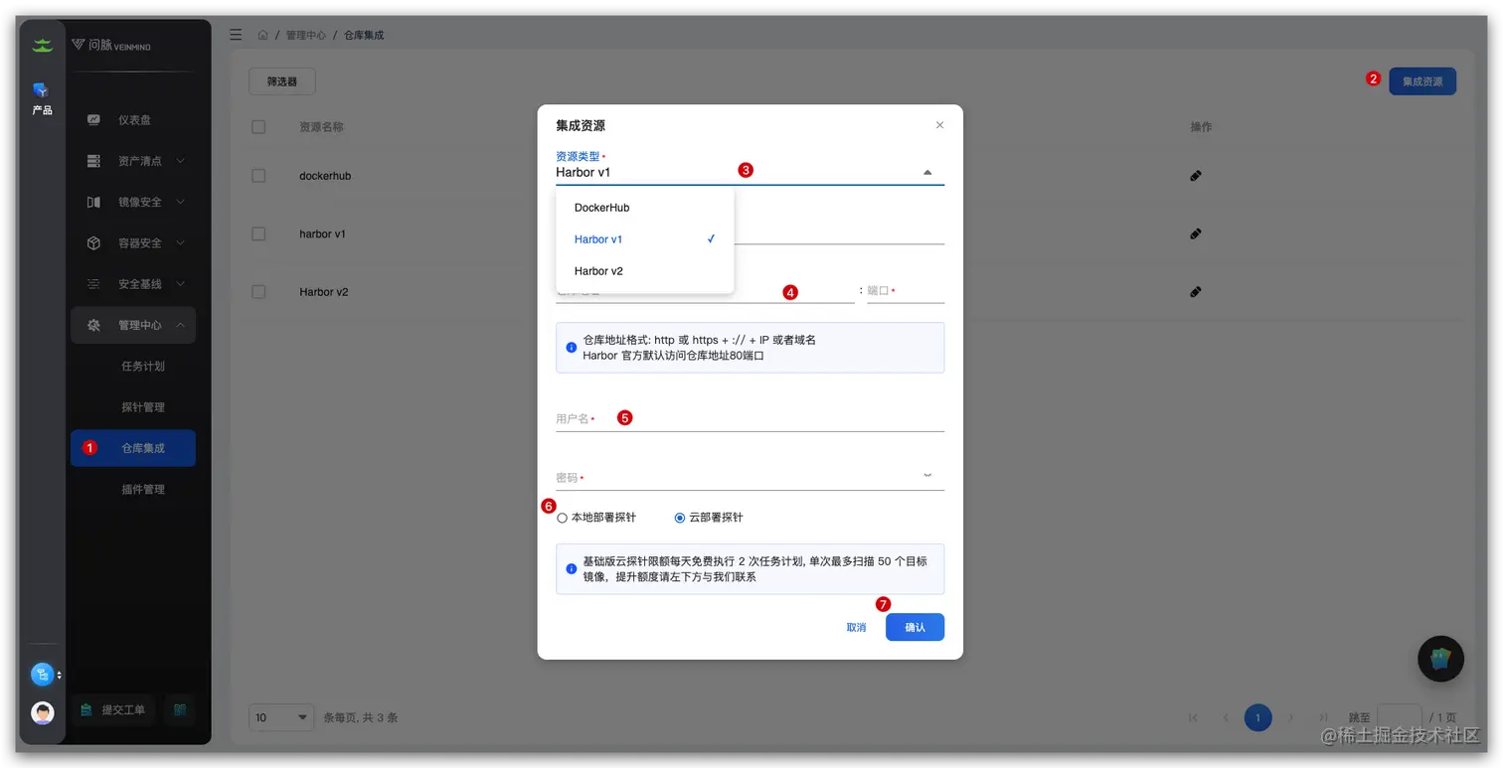Open the 仪表盘 sidebar item
Viewport: 1503px width, 768px height.
(x=133, y=120)
